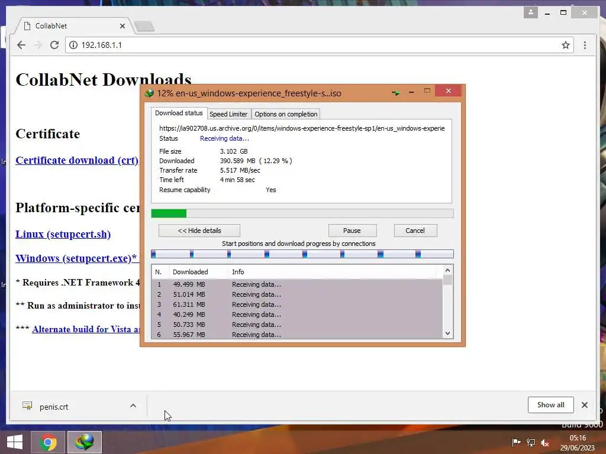Switch to the Download status tab
The width and height of the screenshot is (606, 454).
179,113
